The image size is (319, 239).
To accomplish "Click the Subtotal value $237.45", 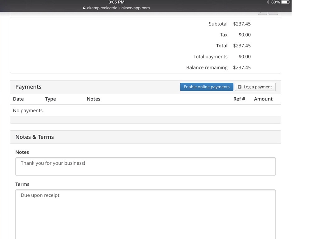I will pos(242,24).
